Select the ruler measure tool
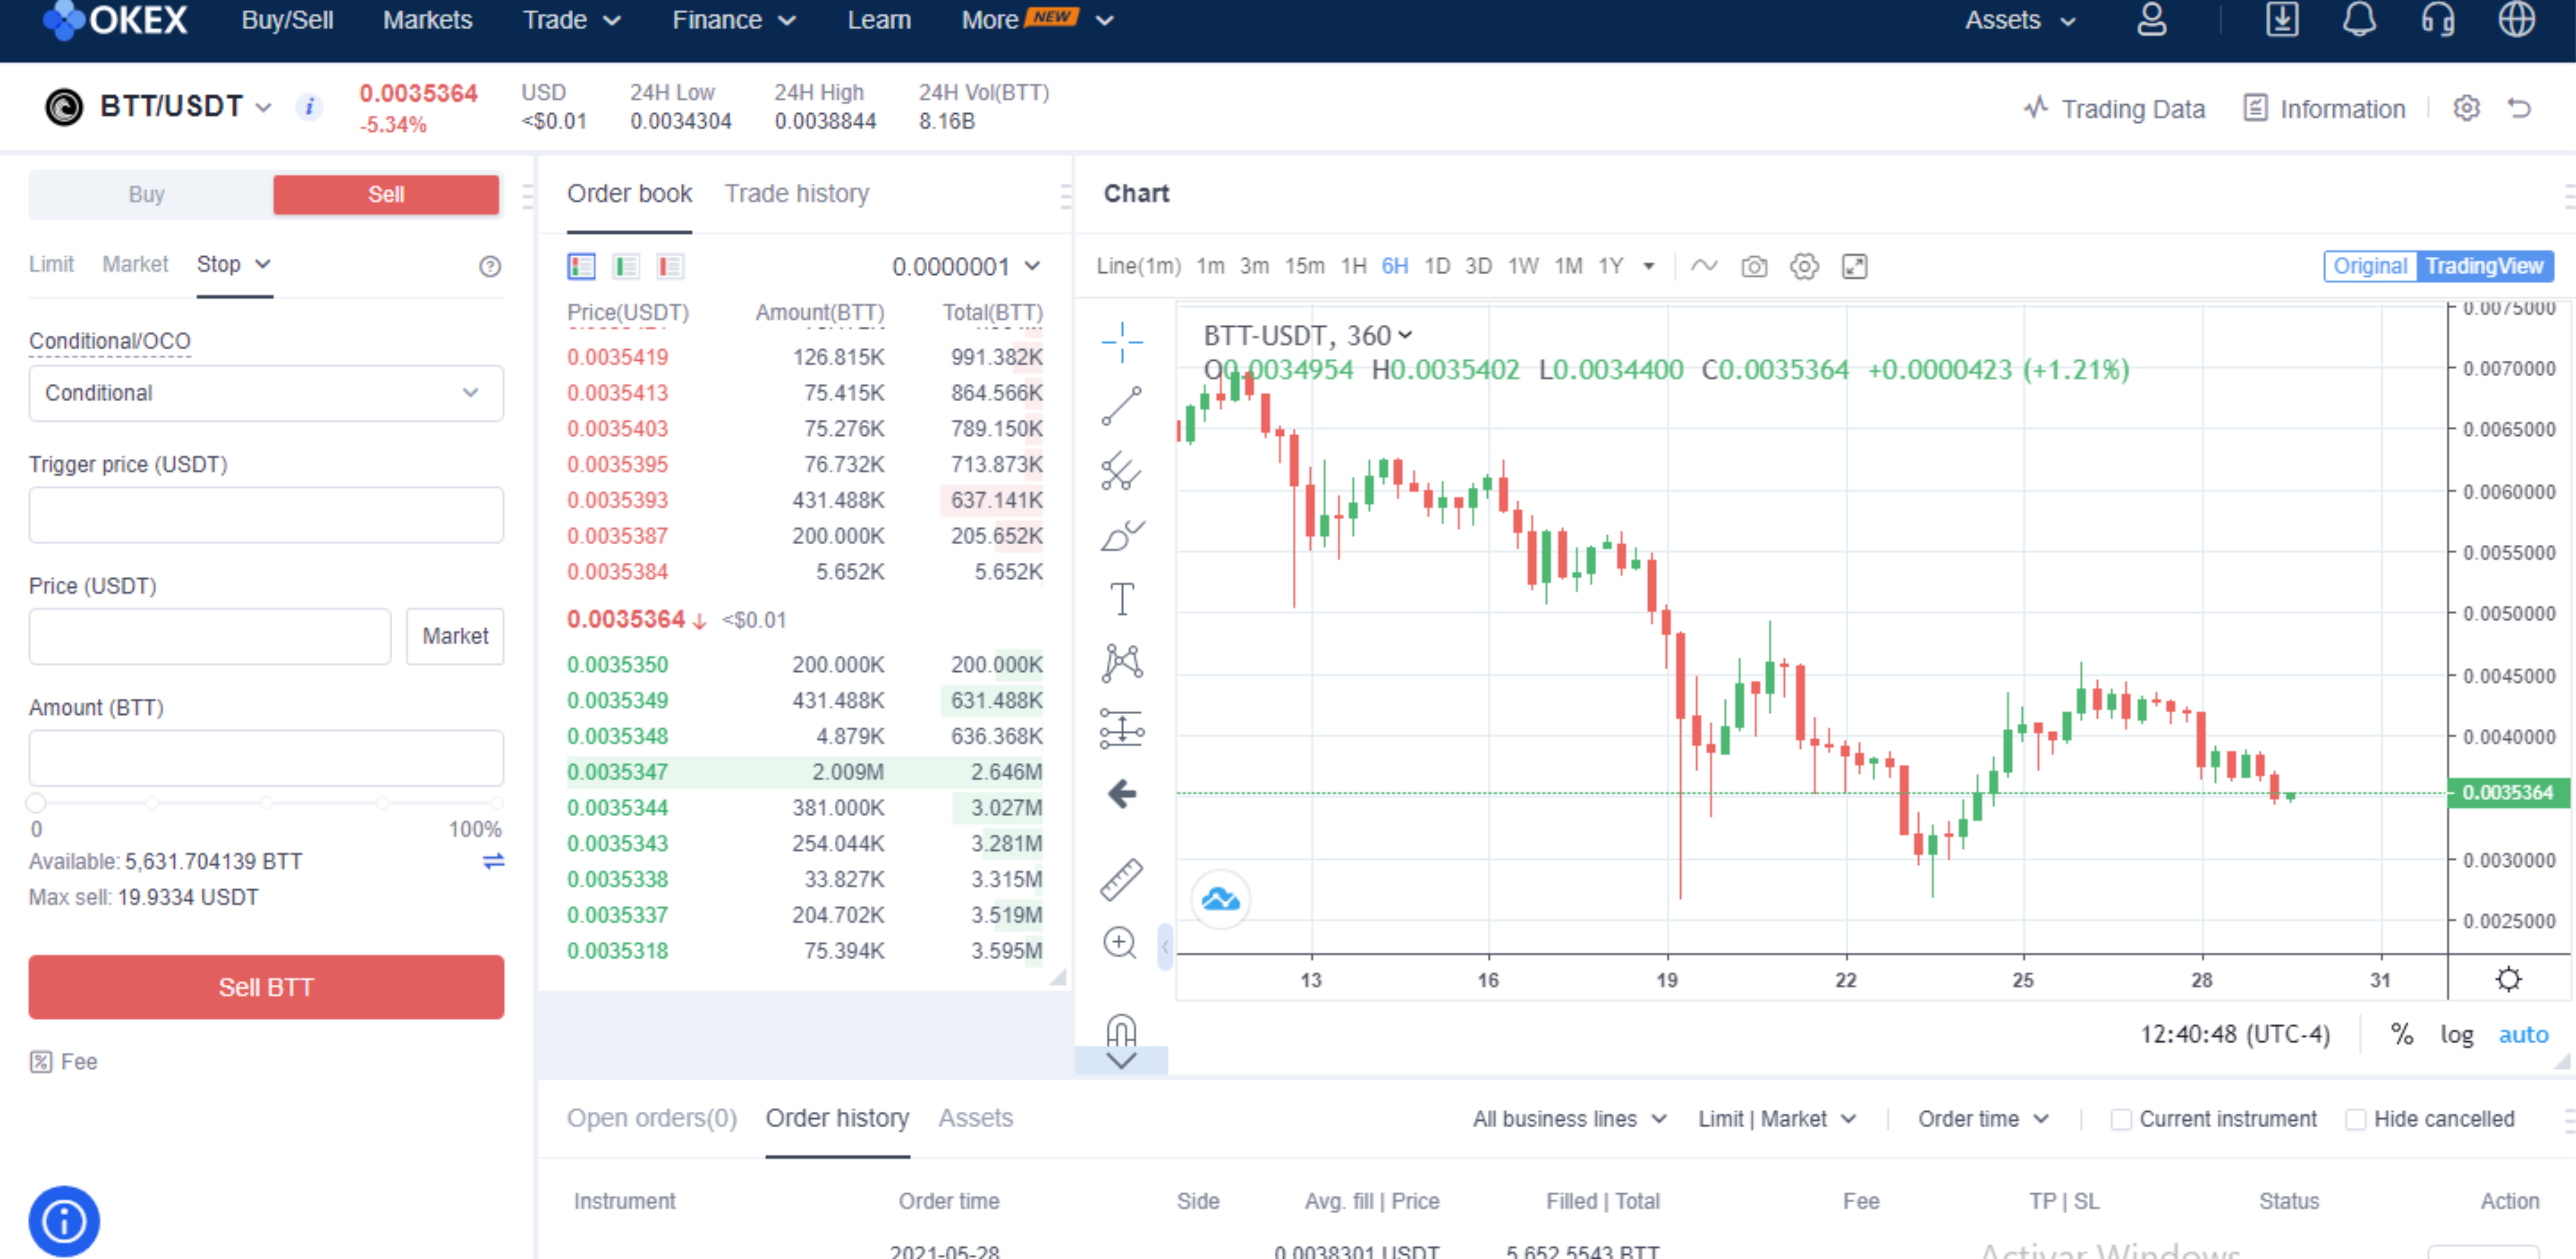This screenshot has width=2576, height=1259. point(1122,879)
